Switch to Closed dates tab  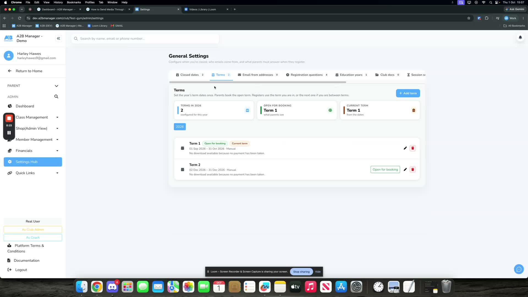(x=190, y=75)
